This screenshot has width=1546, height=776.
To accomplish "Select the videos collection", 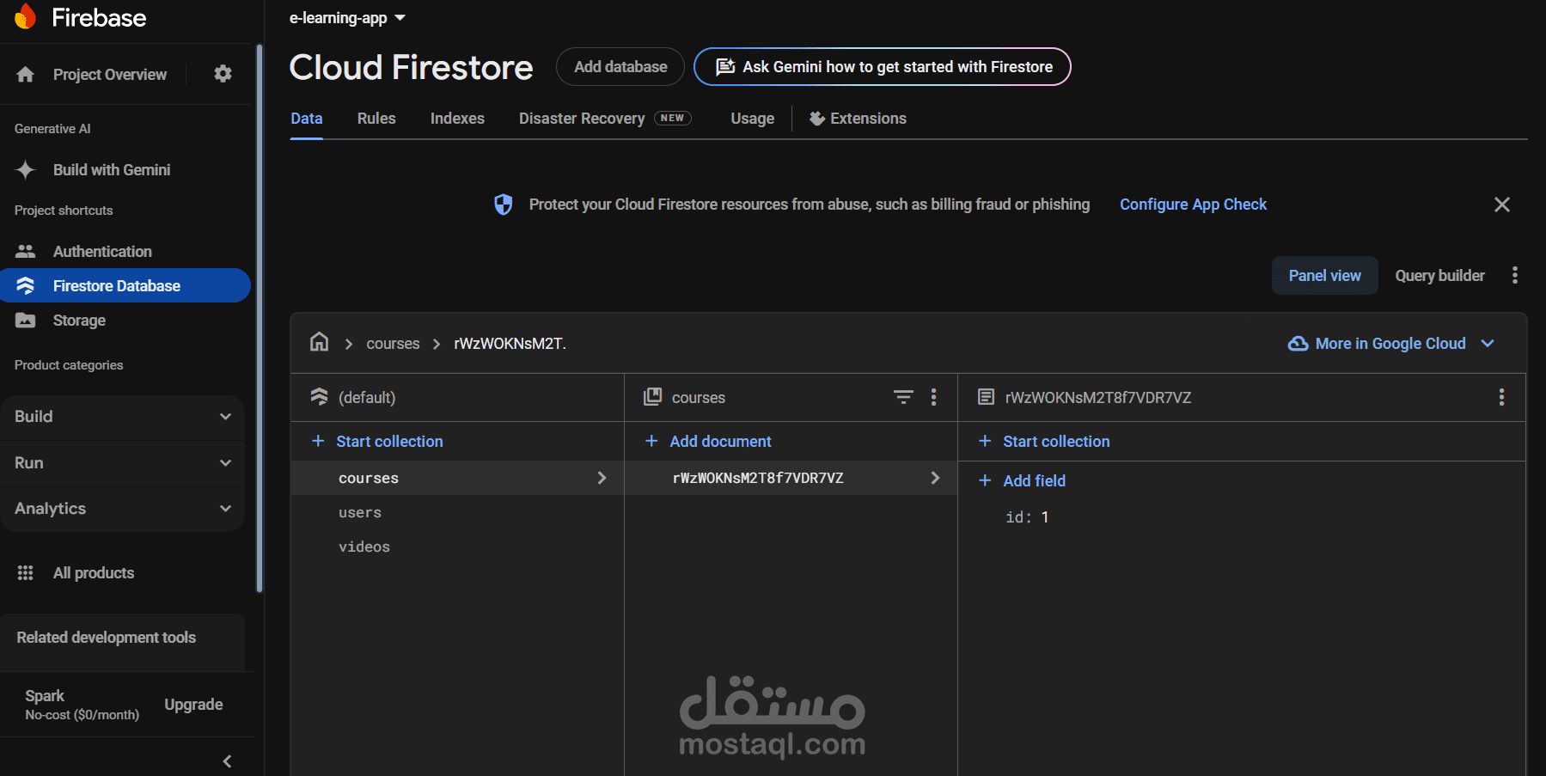I will pos(457,547).
